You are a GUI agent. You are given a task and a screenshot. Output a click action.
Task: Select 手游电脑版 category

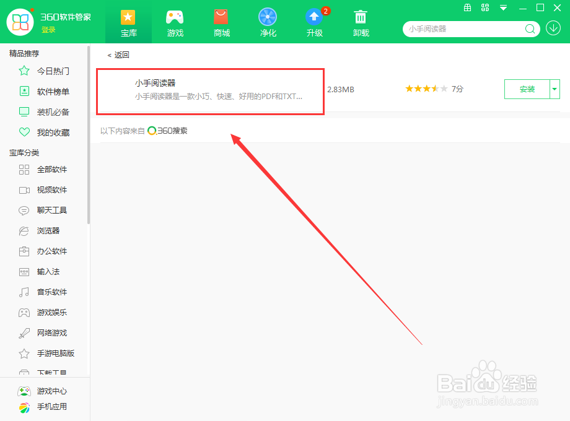click(56, 353)
